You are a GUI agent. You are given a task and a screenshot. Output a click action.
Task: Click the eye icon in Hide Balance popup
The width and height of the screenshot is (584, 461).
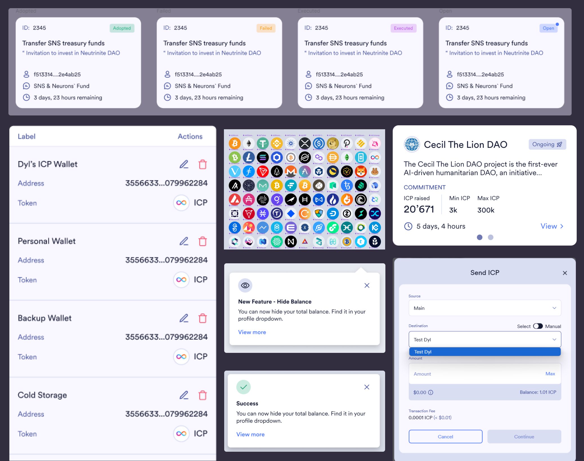[x=245, y=285]
